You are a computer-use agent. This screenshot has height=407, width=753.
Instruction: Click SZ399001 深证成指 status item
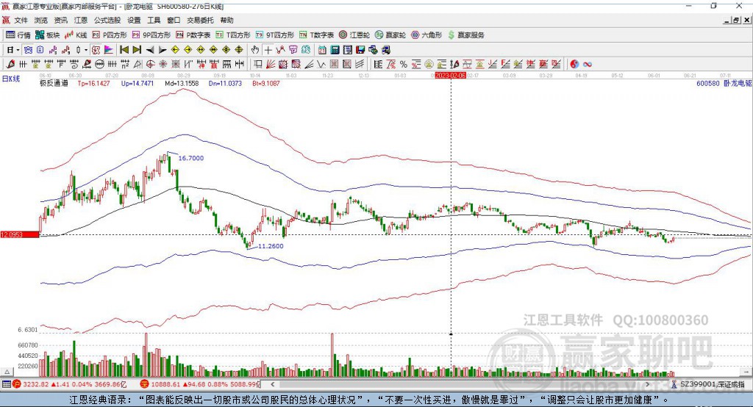pos(709,384)
